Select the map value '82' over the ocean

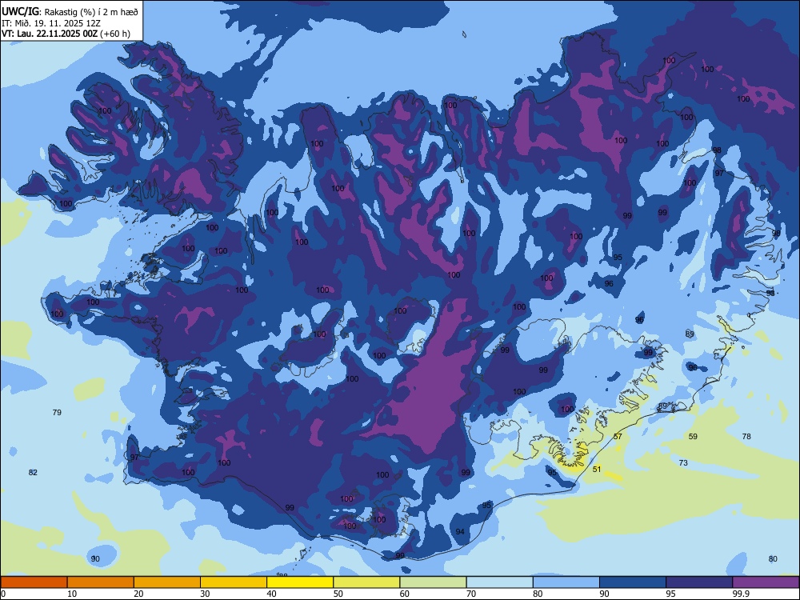click(x=33, y=473)
